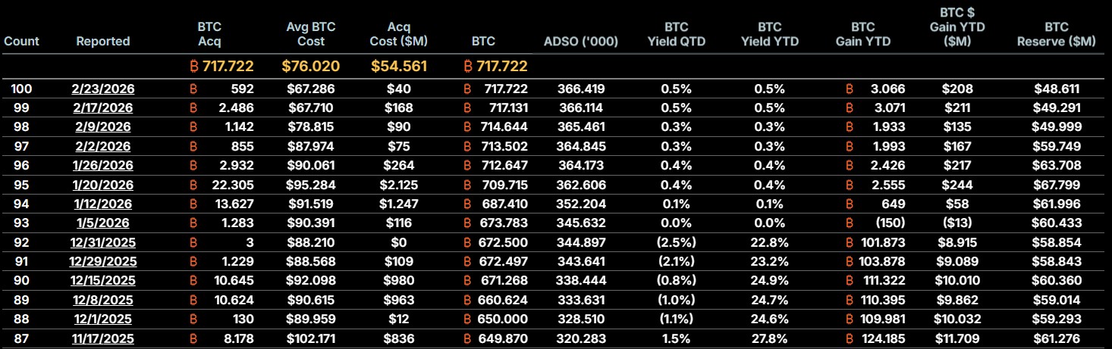Click the Bitcoin icon before 13.627 BTC acquired
This screenshot has width=1112, height=349.
point(194,204)
